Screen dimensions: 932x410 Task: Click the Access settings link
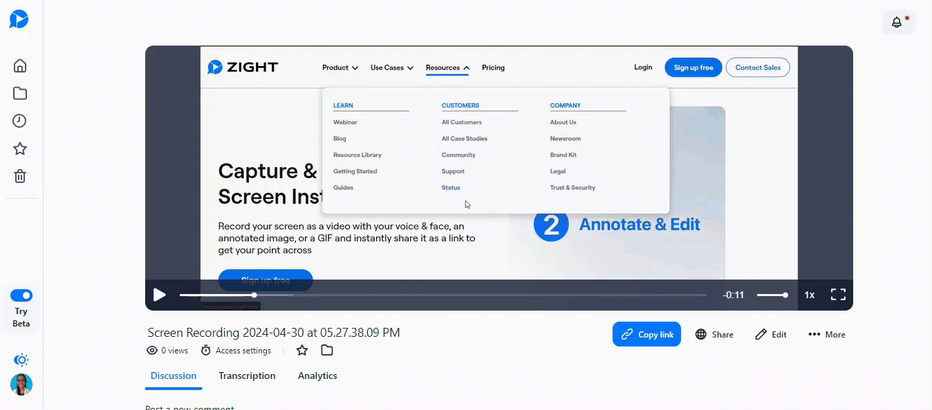coord(236,351)
